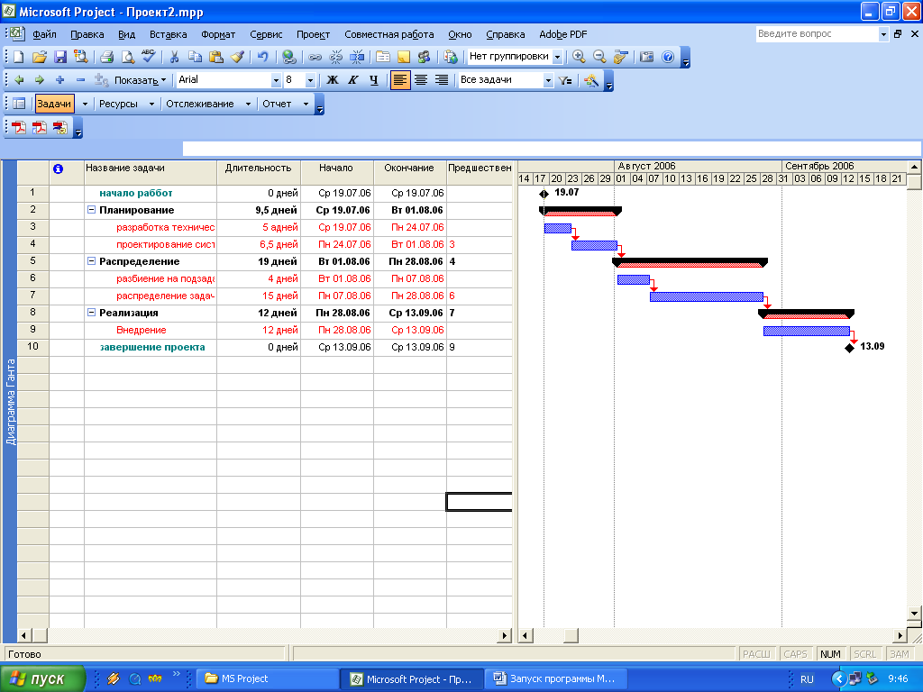Open a file with the folder icon
The width and height of the screenshot is (923, 692).
[39, 57]
